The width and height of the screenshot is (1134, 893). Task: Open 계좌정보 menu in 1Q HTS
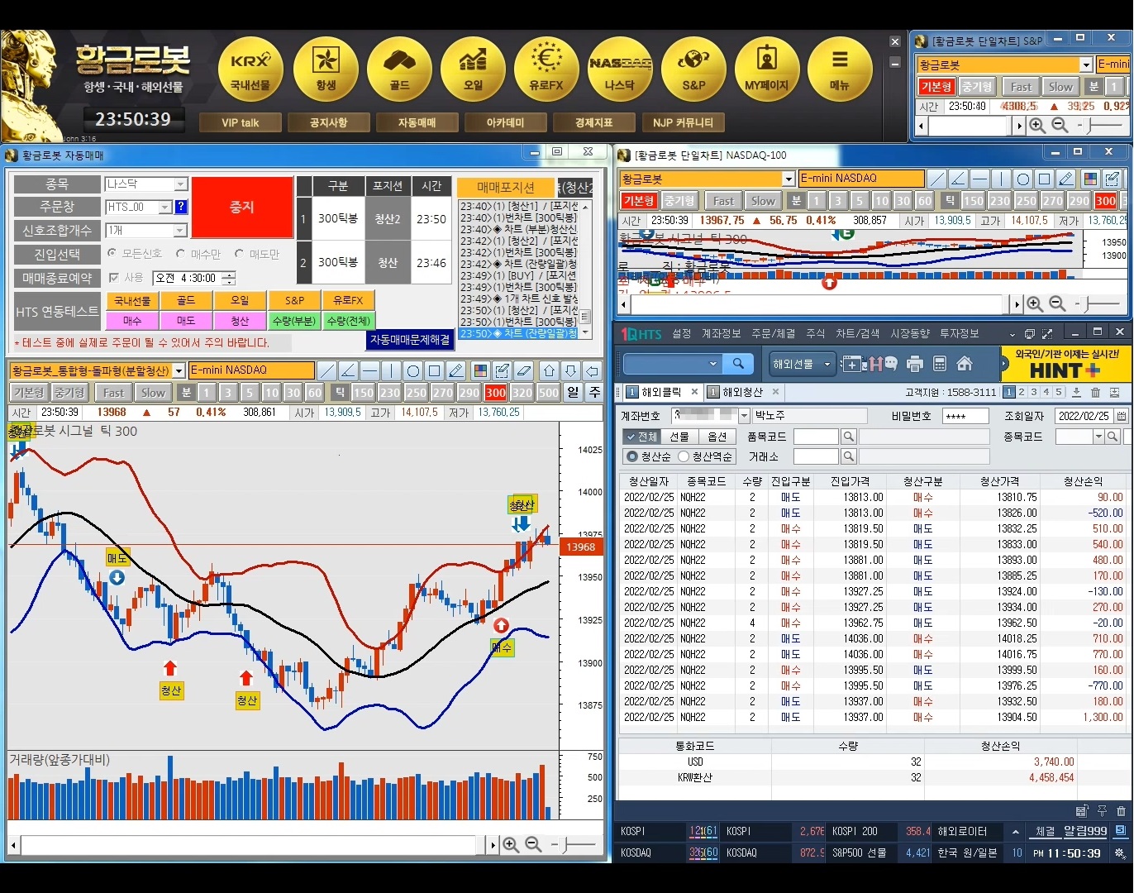tap(722, 333)
